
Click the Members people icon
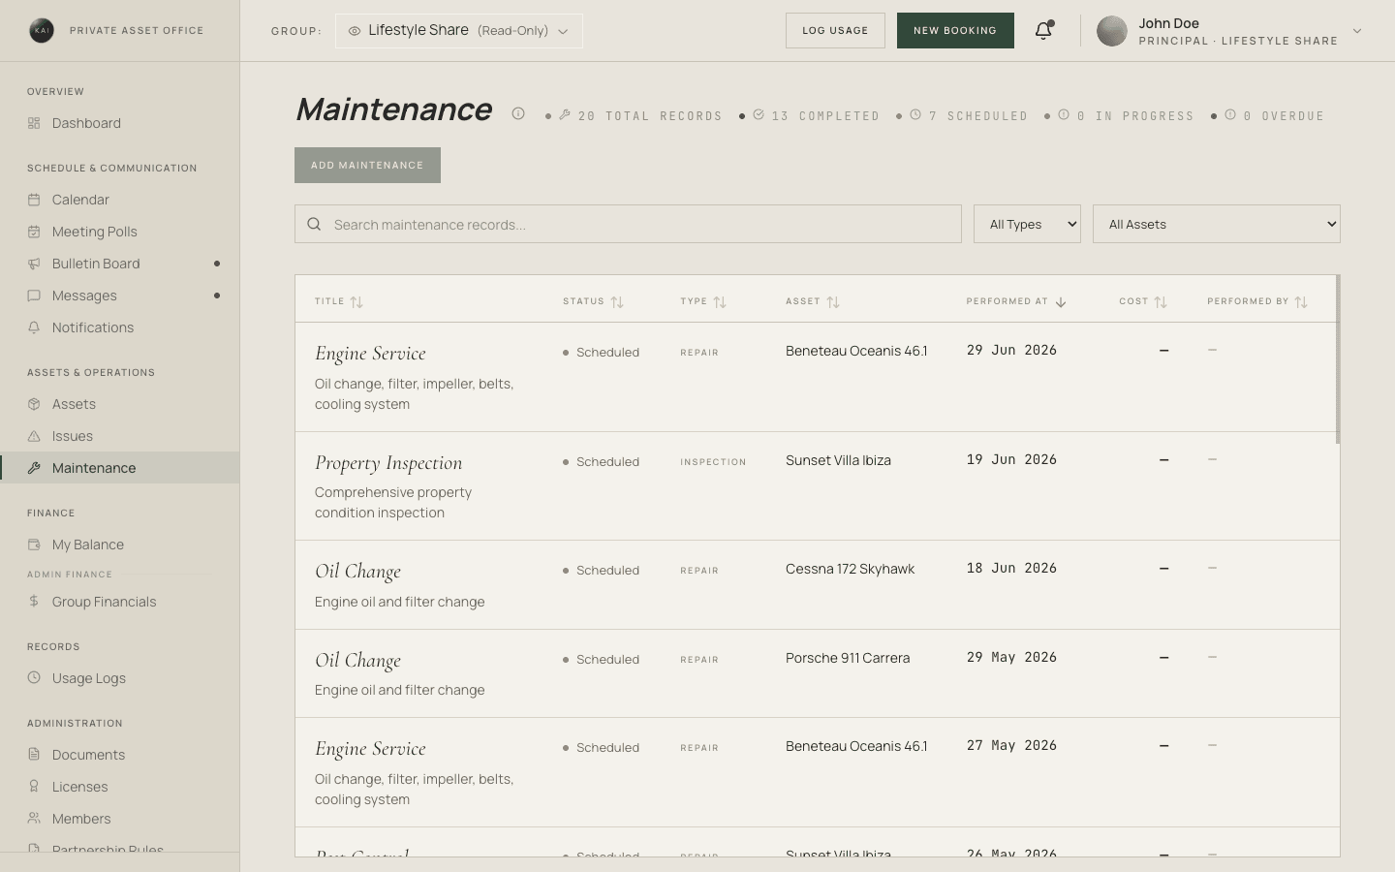coord(34,819)
